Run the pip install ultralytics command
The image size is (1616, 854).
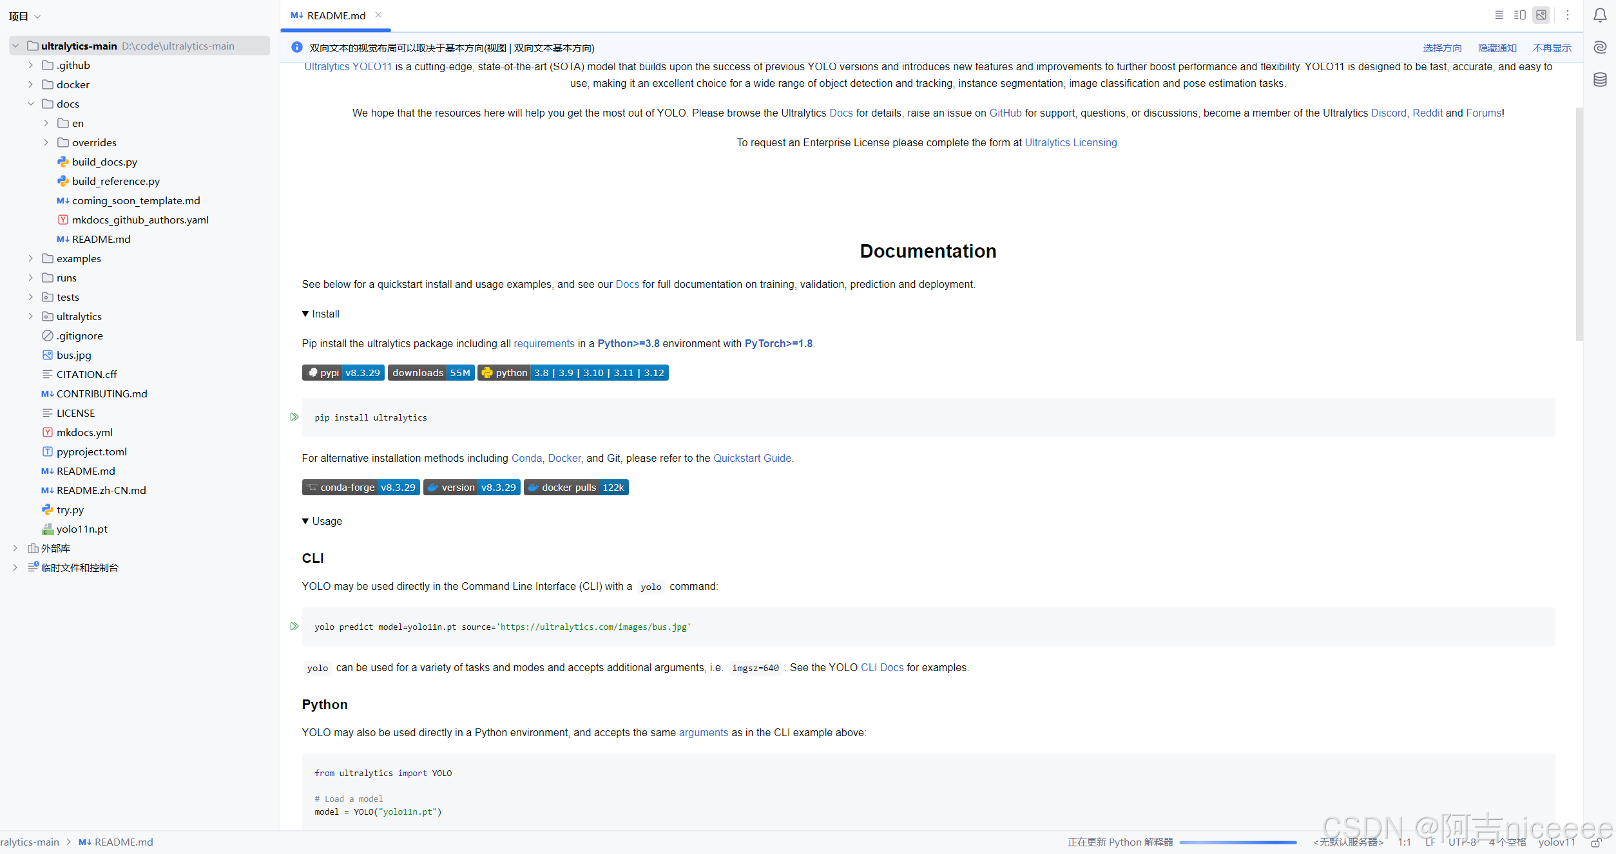coord(294,417)
